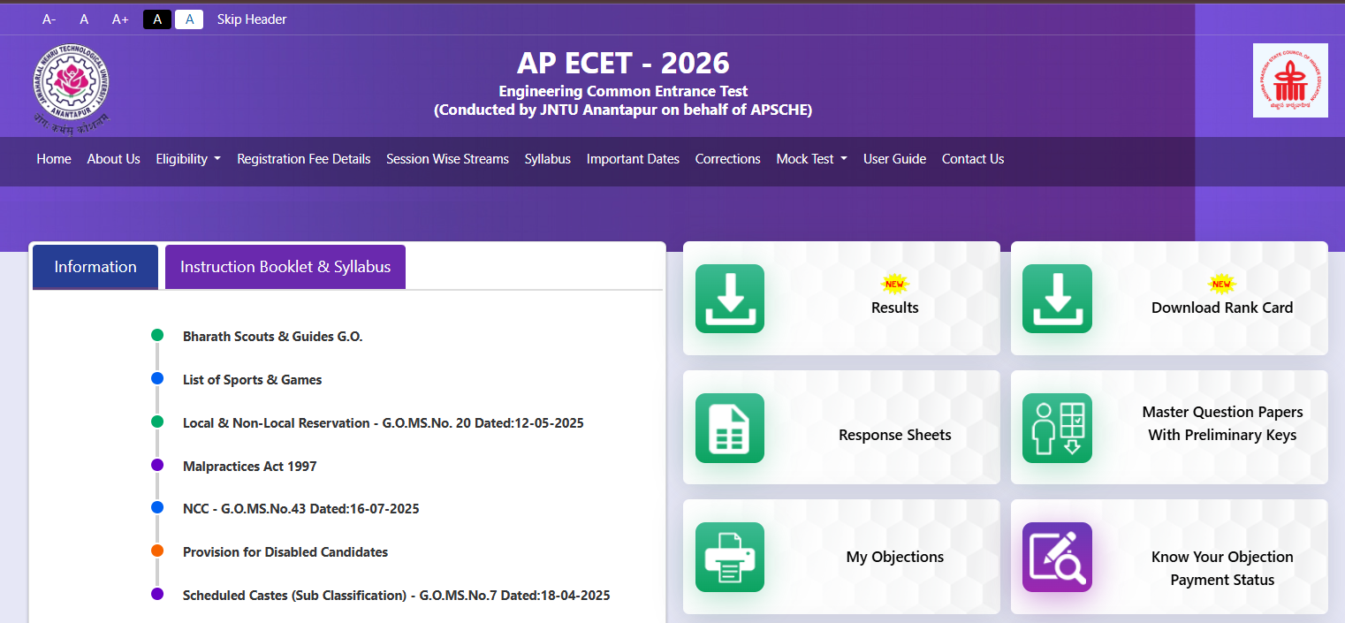Click the Skip Header link
The image size is (1345, 623).
tap(252, 19)
